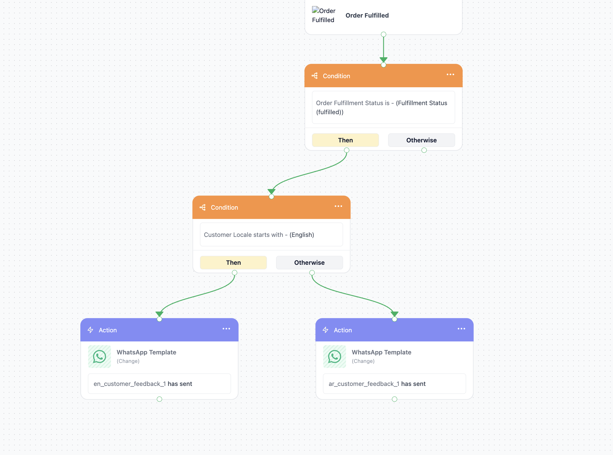The image size is (613, 455).
Task: Click the Customer Locale condition's input connector
Action: (271, 197)
